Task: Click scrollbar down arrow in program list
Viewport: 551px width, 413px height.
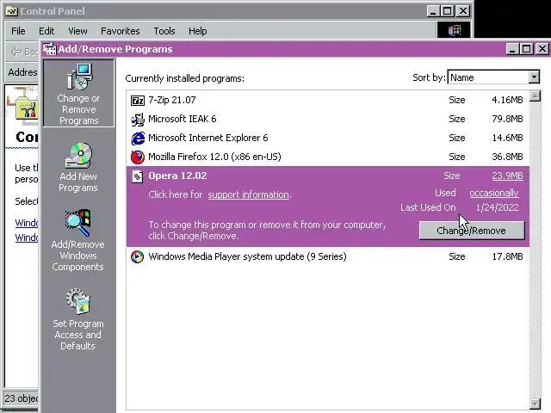Action: point(535,404)
